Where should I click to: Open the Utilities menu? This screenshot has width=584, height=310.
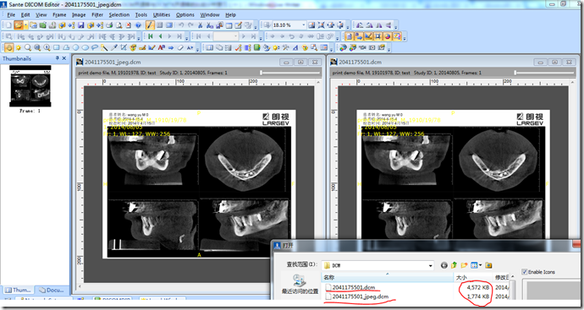162,15
